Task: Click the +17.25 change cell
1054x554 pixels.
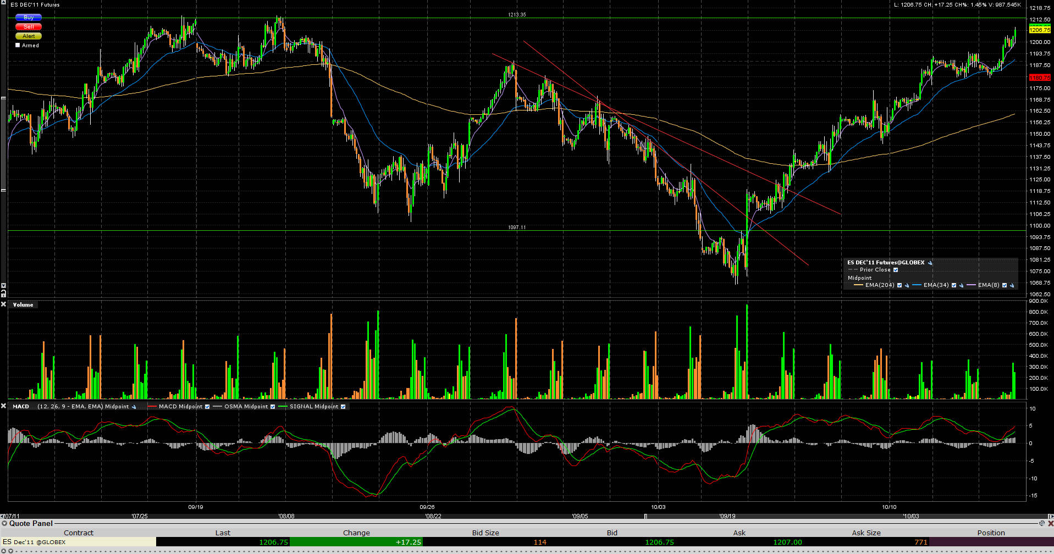Action: point(356,542)
